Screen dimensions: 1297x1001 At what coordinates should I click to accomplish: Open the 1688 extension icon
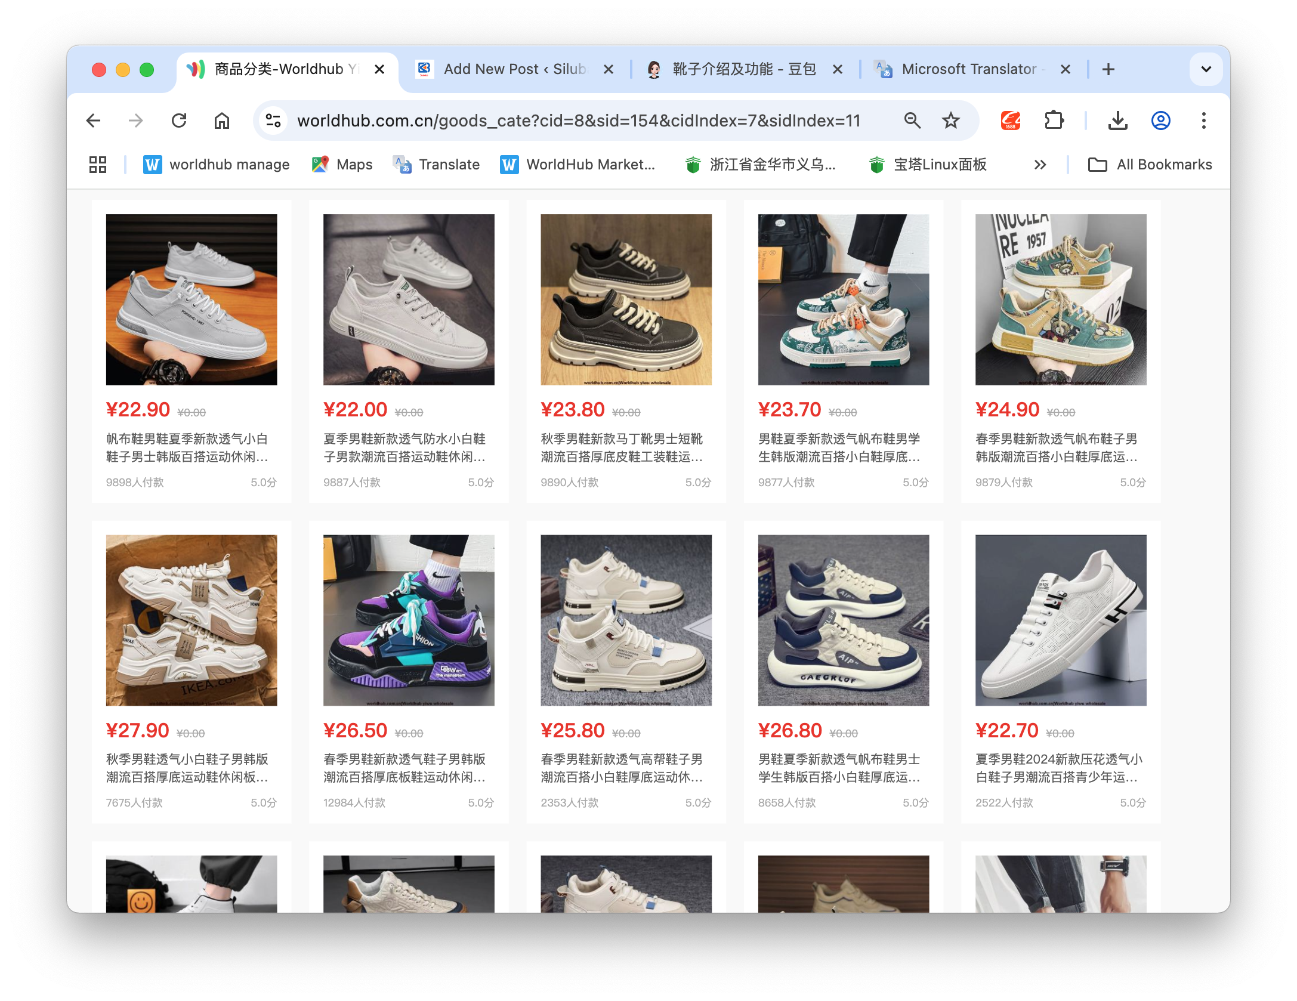pos(1010,121)
